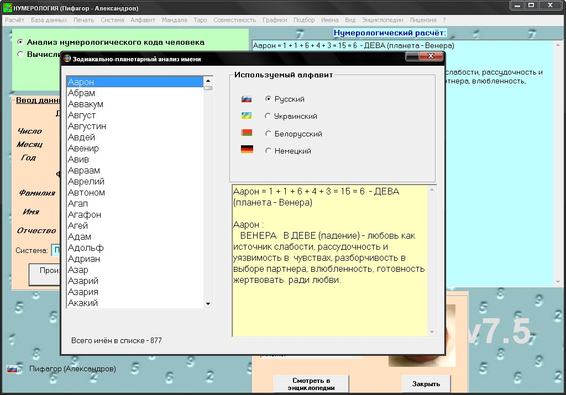
Task: Select the name Аввакум in the list
Action: click(x=135, y=104)
